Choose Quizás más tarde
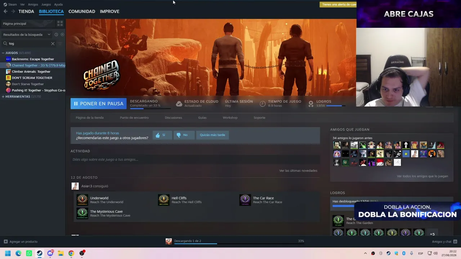461x259 pixels. pos(212,135)
